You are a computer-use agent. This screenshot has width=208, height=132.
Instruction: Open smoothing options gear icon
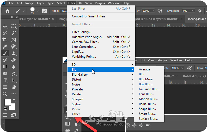(x=200, y=11)
